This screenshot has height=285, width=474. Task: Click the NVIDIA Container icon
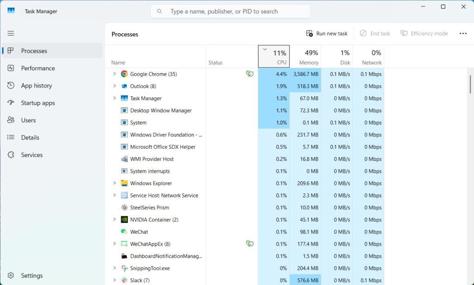(x=124, y=220)
